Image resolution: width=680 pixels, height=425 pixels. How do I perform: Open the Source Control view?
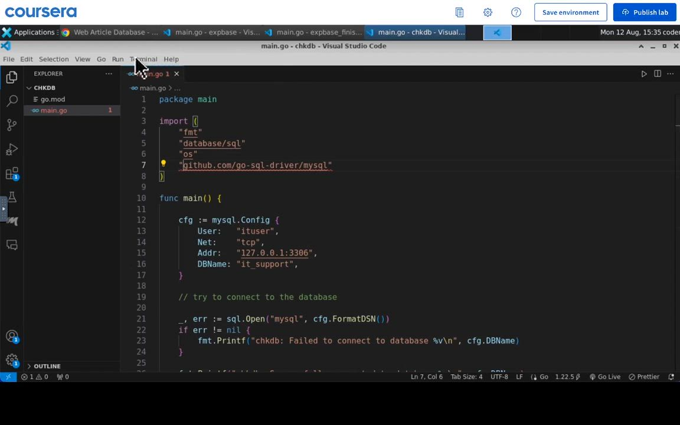coord(12,125)
